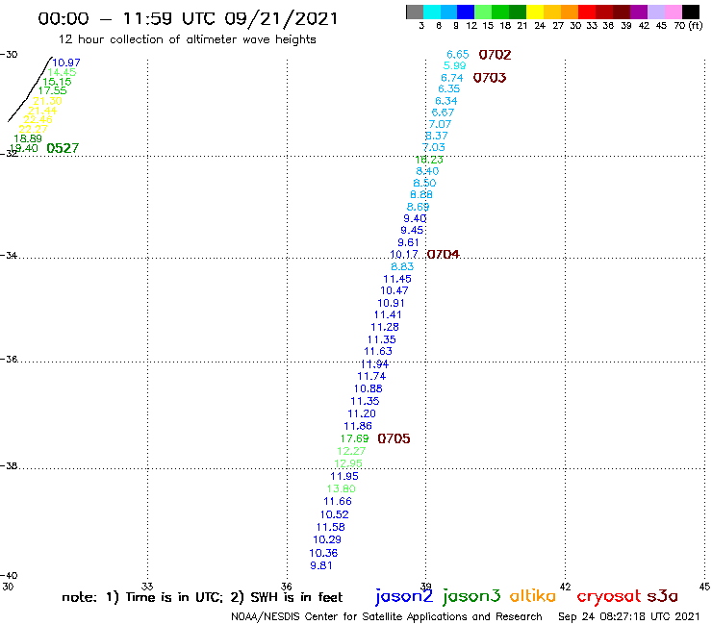Click the time label 0705
The image size is (712, 625).
tap(394, 438)
